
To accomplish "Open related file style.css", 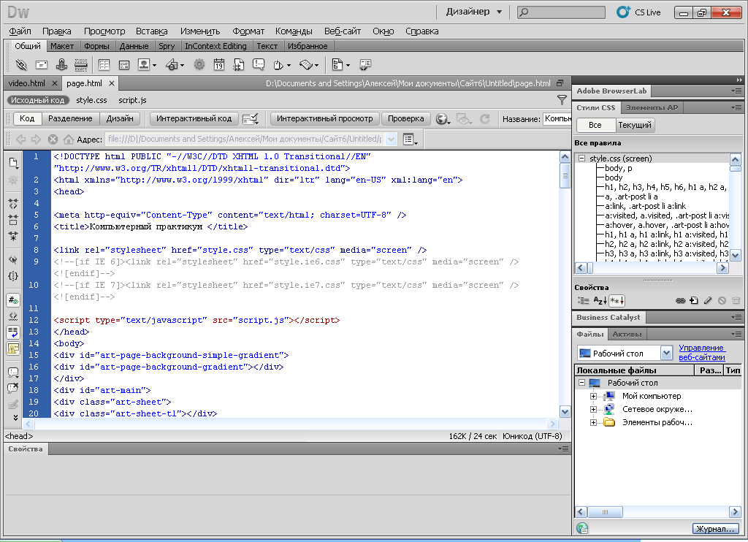I will (x=91, y=100).
